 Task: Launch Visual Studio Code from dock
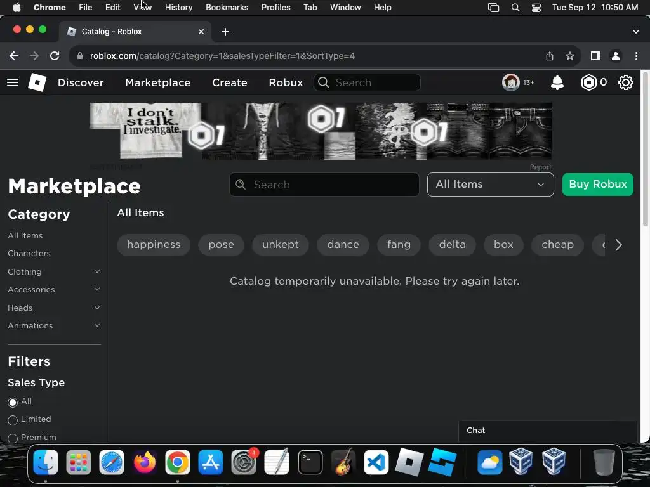pyautogui.click(x=376, y=462)
